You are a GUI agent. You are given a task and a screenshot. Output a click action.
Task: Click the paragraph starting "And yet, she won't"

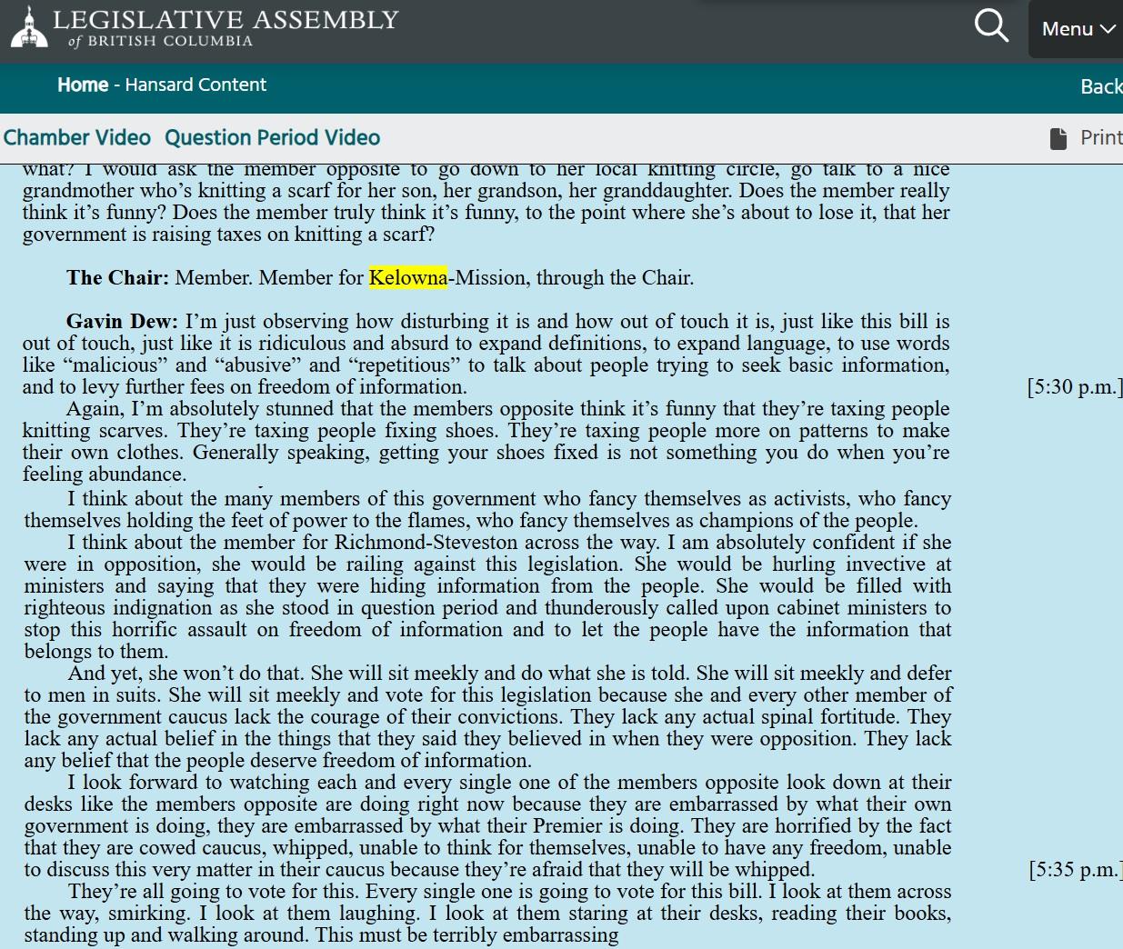pos(487,716)
